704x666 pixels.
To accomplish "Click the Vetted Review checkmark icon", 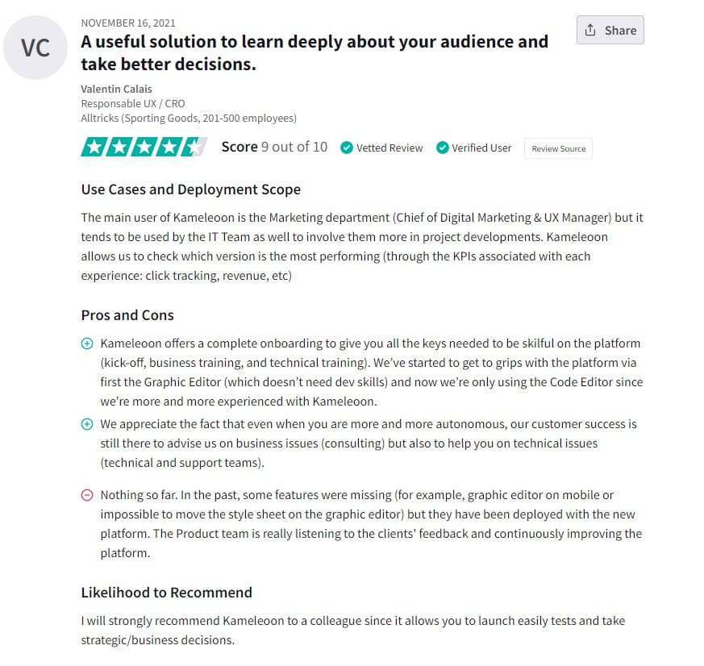I will click(346, 148).
